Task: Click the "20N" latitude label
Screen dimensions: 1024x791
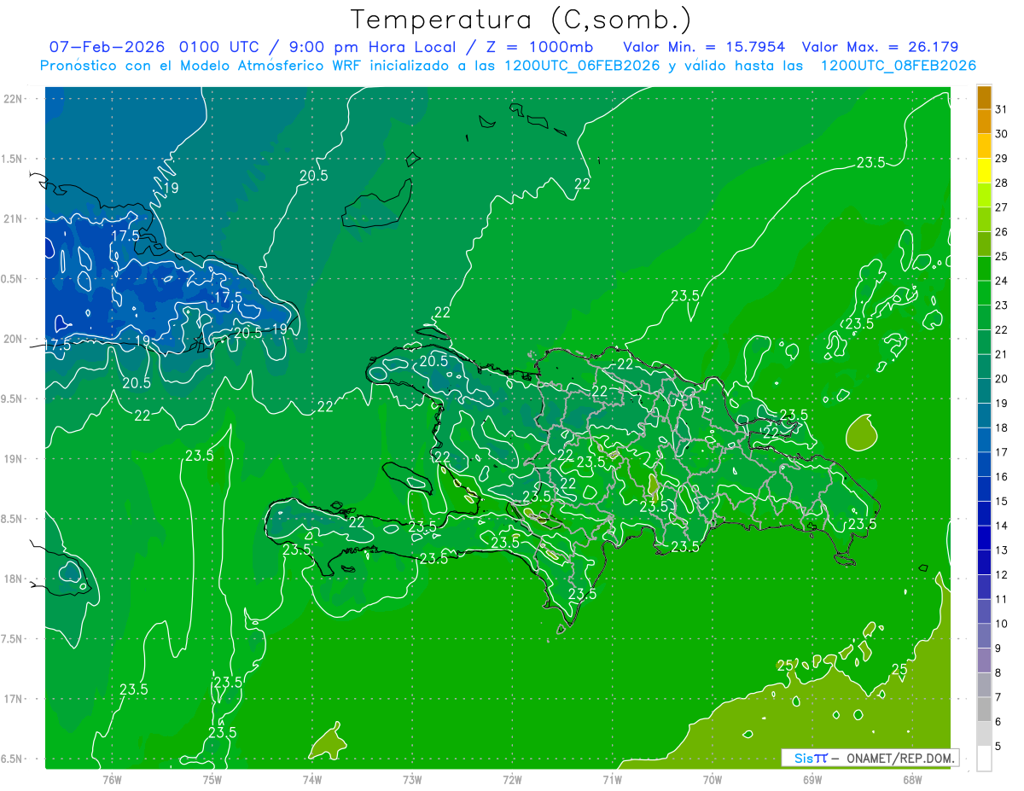Action: tap(15, 339)
